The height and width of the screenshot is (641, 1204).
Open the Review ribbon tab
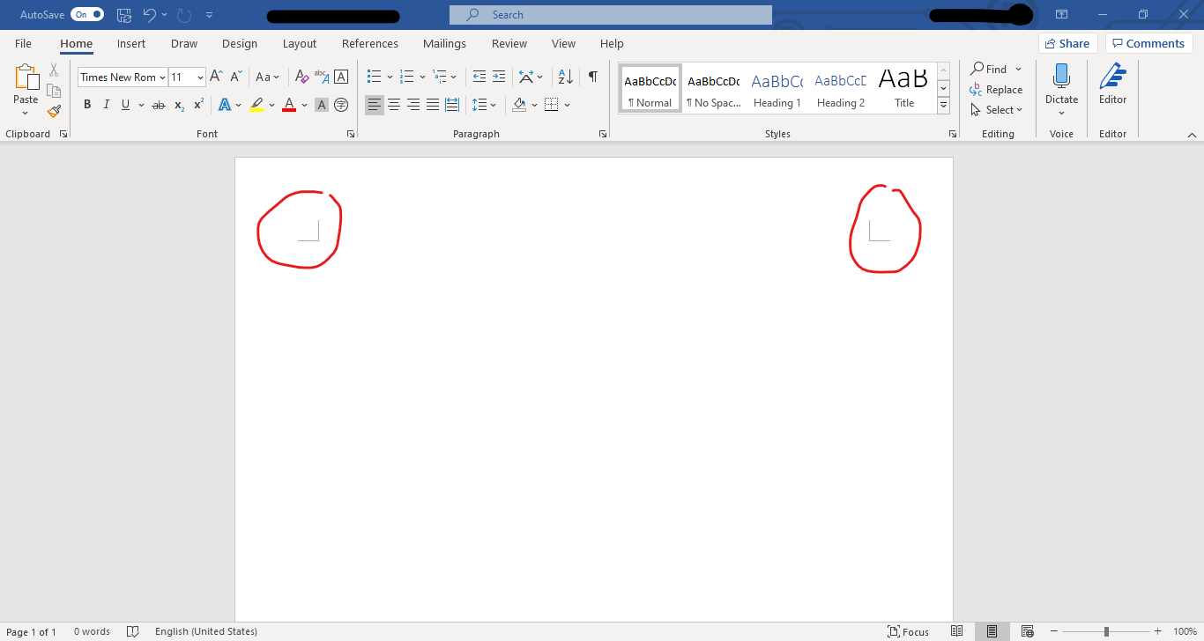tap(509, 43)
